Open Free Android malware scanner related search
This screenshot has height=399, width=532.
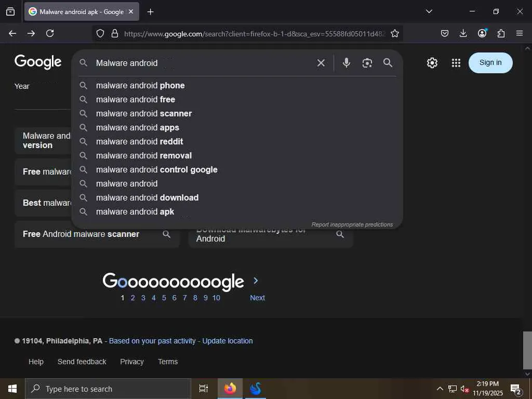(97, 234)
